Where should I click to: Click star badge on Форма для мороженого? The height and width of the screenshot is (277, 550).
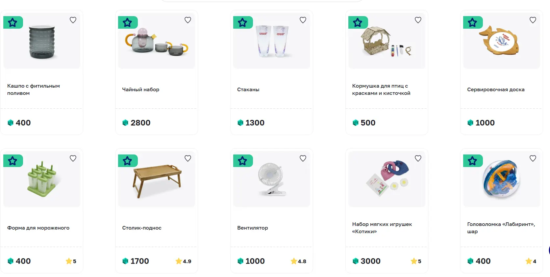13,161
